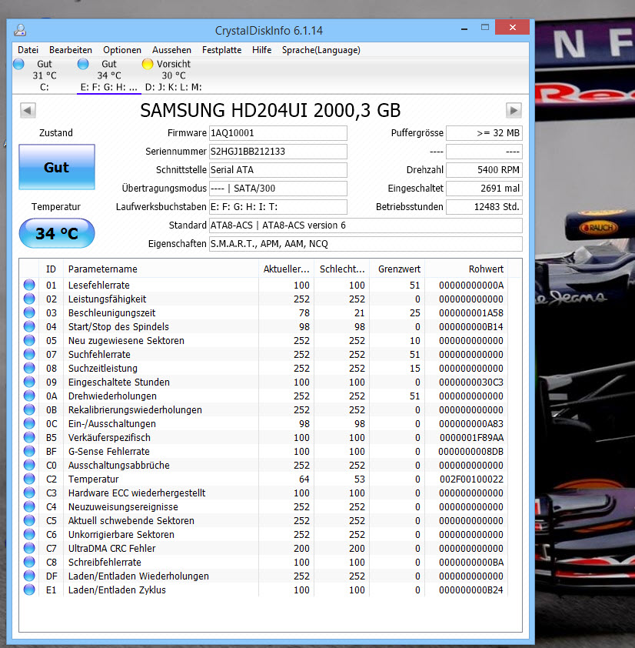Click the Schnittstelle field Serial ATA
Viewport: 635px width, 648px height.
278,170
